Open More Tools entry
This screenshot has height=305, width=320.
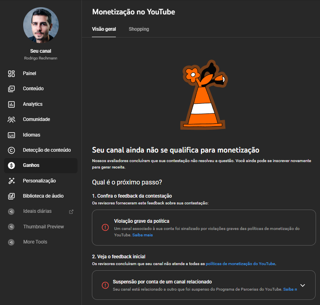tap(41, 242)
